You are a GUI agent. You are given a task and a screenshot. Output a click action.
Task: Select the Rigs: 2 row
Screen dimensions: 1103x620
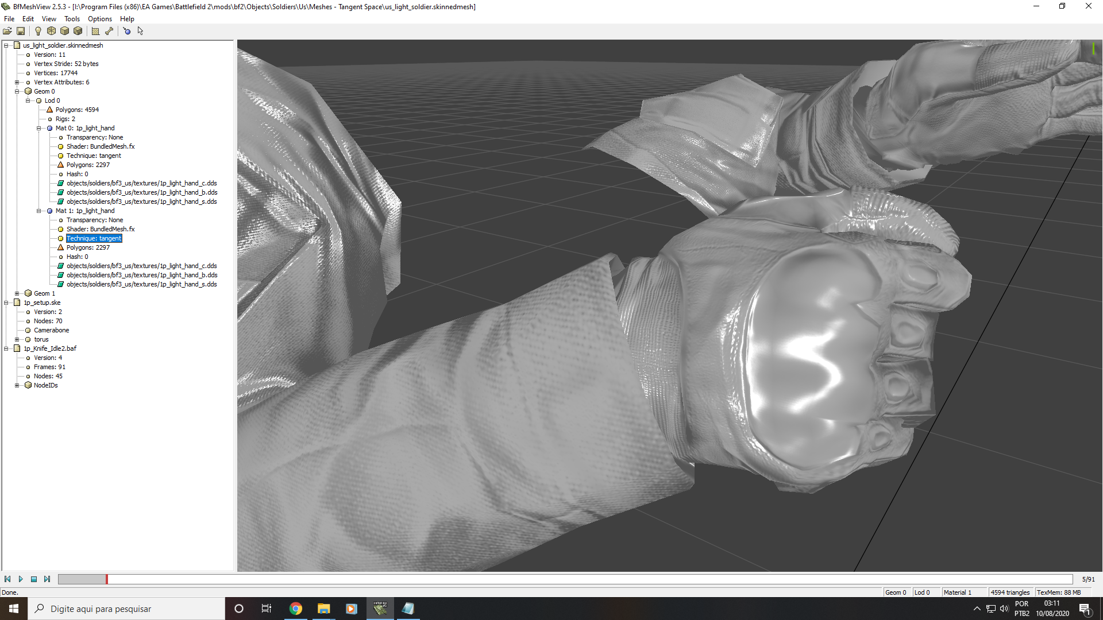[65, 119]
